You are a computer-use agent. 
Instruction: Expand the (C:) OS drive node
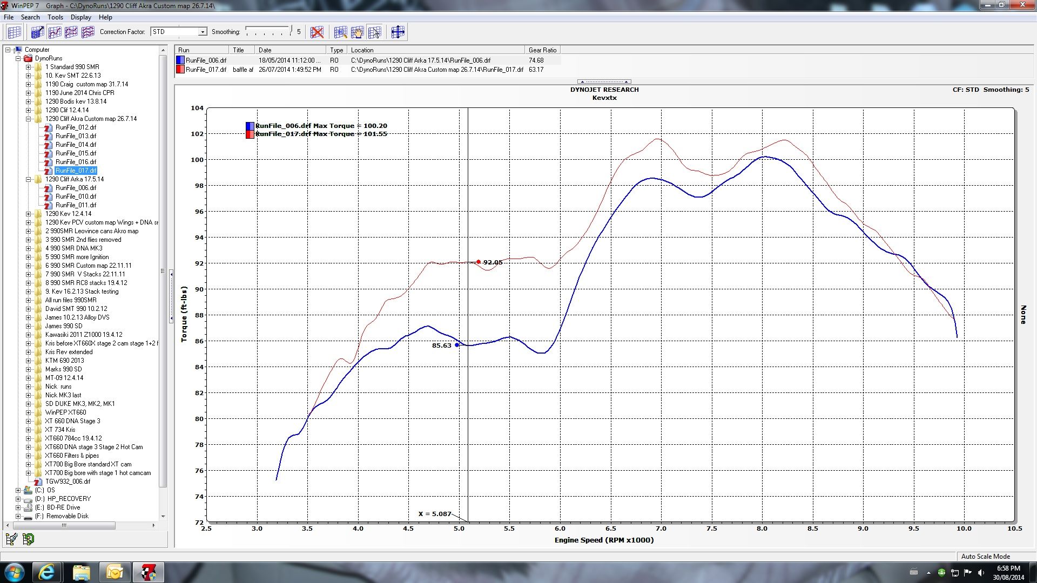[18, 490]
